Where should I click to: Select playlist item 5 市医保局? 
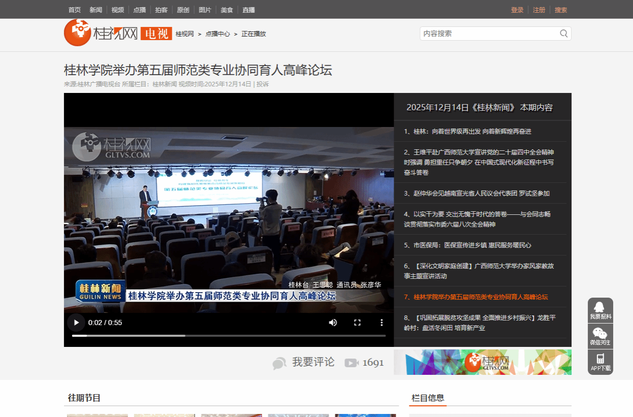472,245
